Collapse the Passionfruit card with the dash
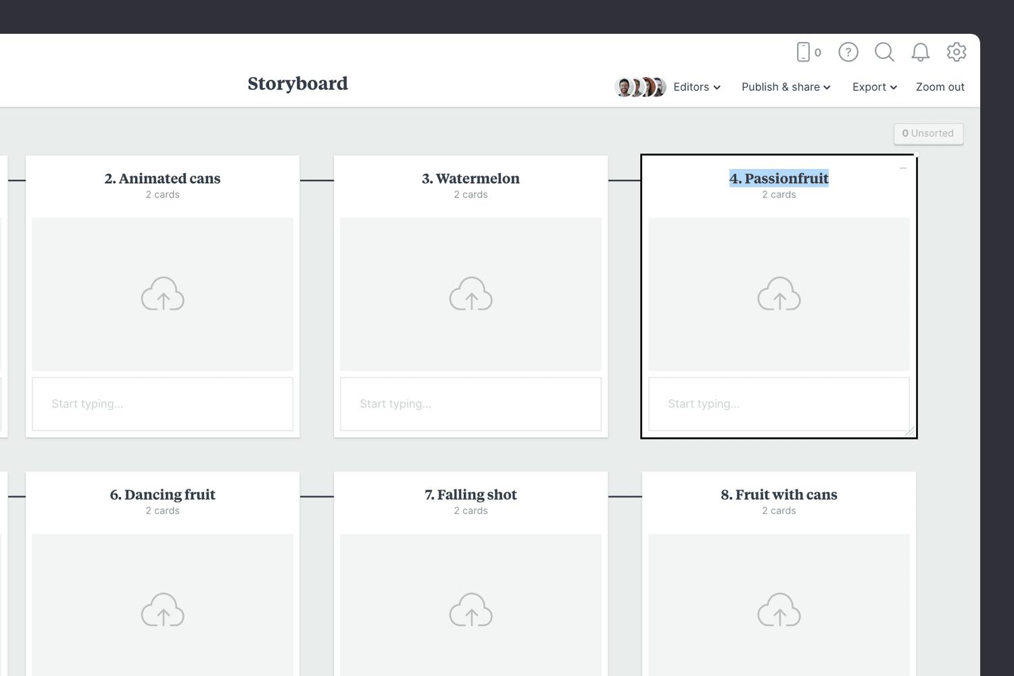This screenshot has width=1014, height=676. (904, 168)
